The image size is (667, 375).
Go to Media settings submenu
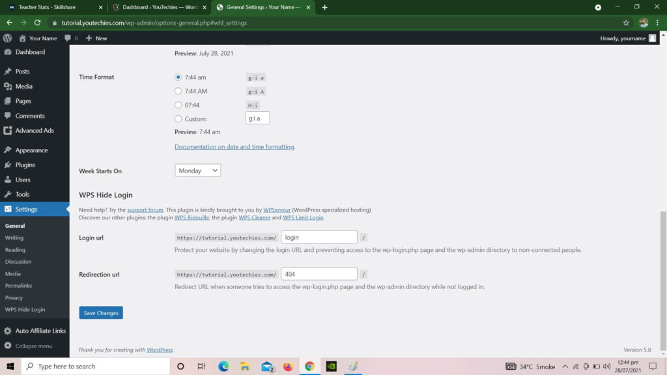coord(13,273)
